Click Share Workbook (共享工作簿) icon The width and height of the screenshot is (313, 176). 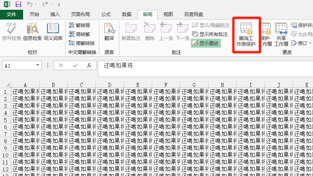(281, 34)
